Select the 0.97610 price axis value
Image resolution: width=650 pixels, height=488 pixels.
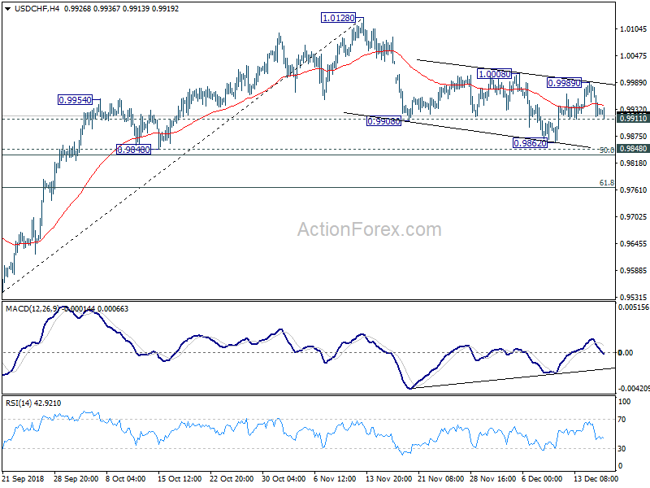coord(634,190)
